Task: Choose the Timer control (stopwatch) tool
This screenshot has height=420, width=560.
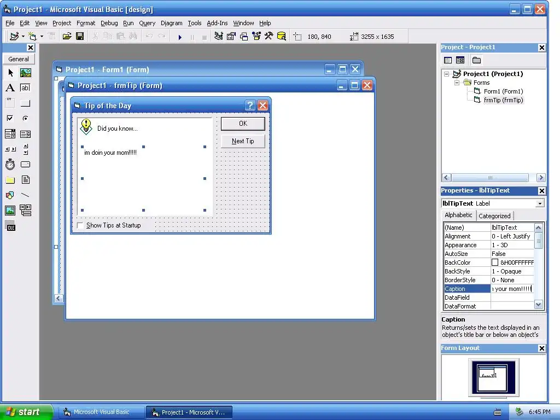Action: (x=10, y=164)
